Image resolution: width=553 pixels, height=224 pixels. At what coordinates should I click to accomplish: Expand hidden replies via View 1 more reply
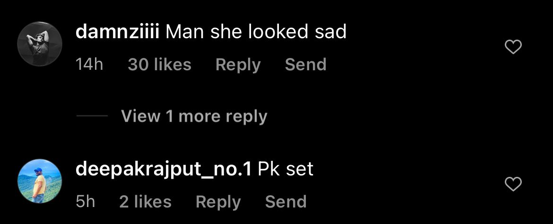pos(194,116)
